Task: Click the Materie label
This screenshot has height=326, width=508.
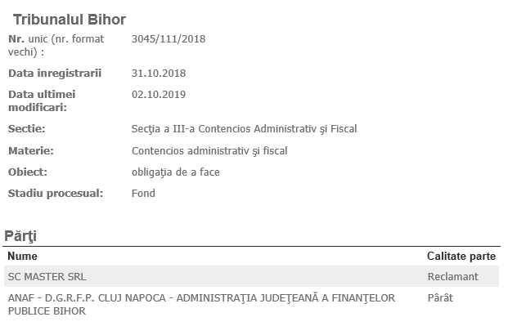Action: point(31,151)
